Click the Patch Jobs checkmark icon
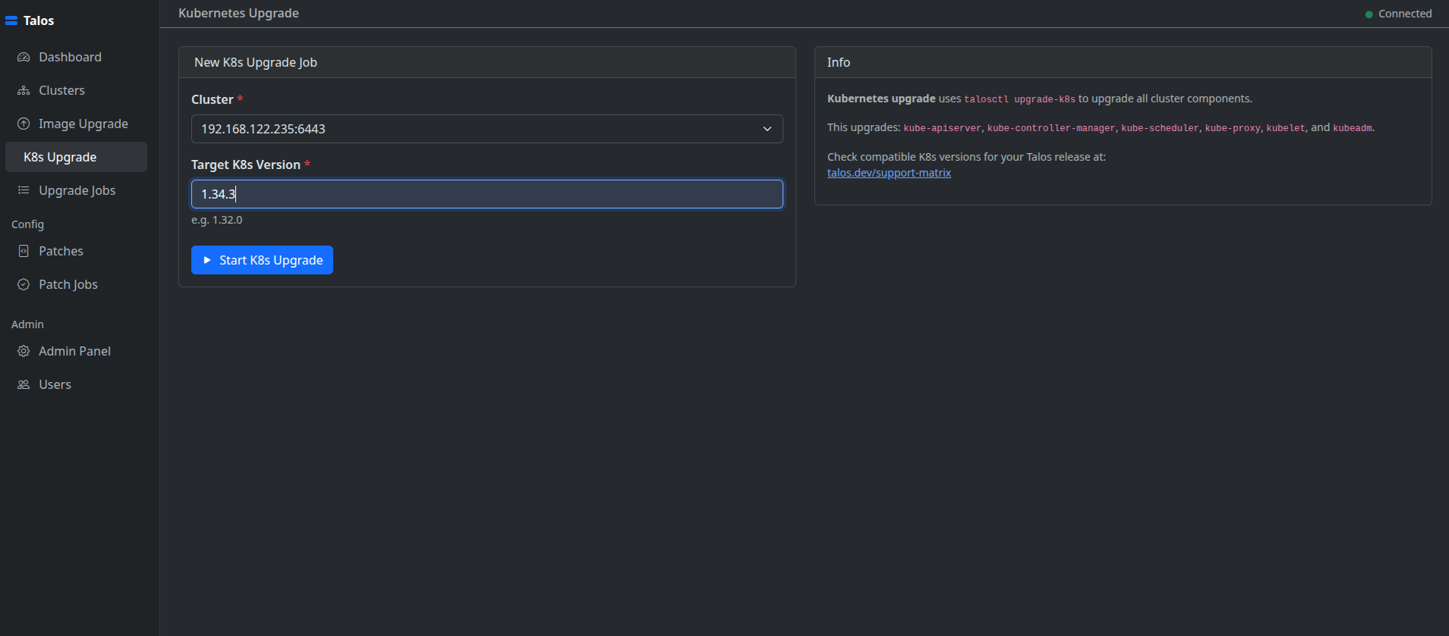The width and height of the screenshot is (1449, 636). 24,284
